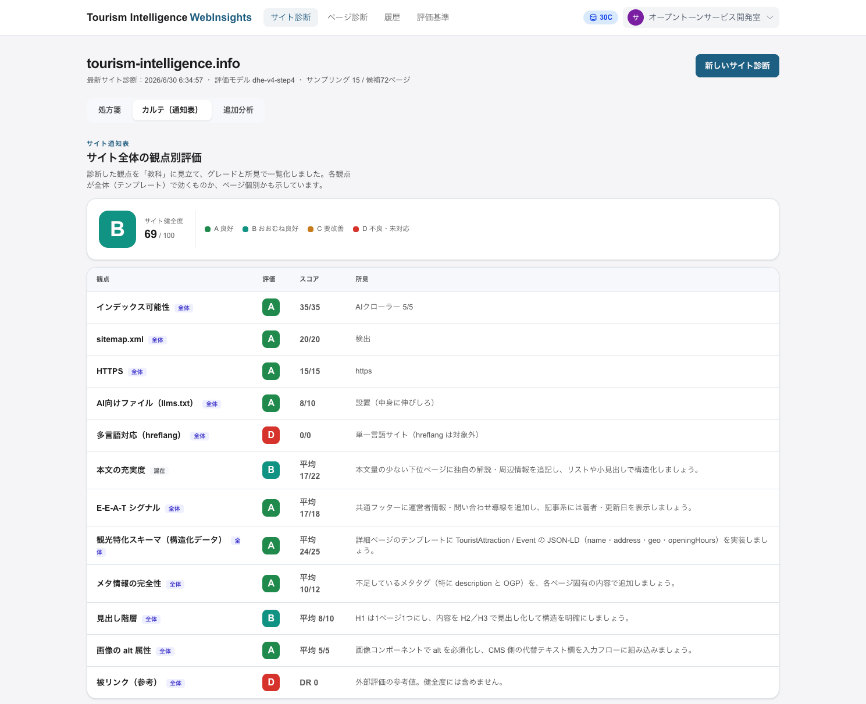866x704 pixels.
Task: Open the ページ診断 navigation tab
Action: 348,17
